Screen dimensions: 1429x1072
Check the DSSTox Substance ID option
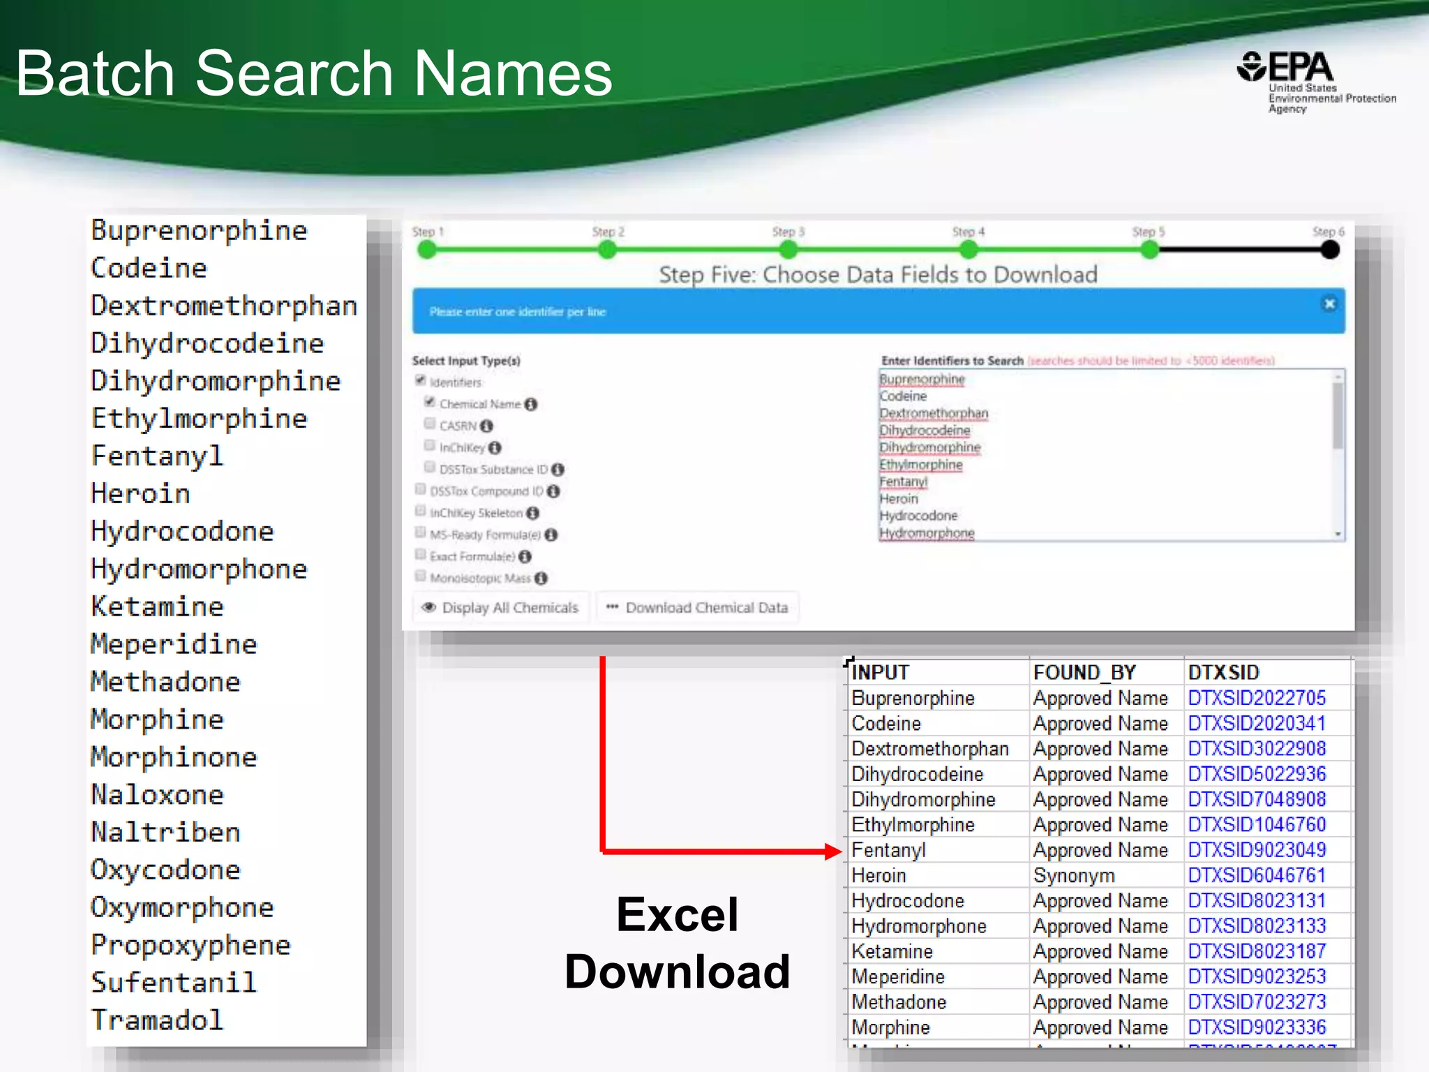click(430, 467)
